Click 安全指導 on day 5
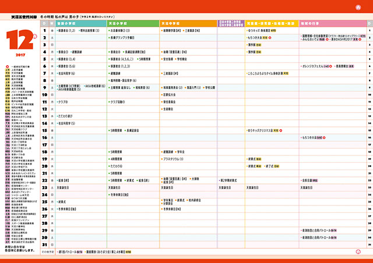373x263 pixels. point(168,59)
